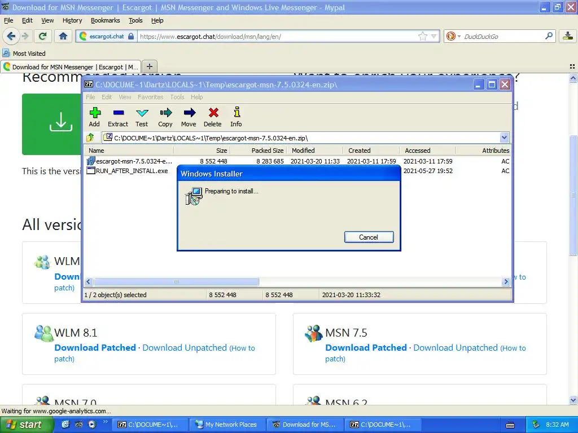Viewport: 578px width, 433px height.
Task: Click the search magnifier icon
Action: point(549,36)
